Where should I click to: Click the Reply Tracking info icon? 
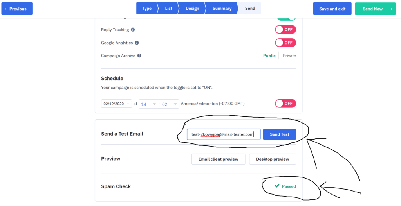pyautogui.click(x=133, y=30)
